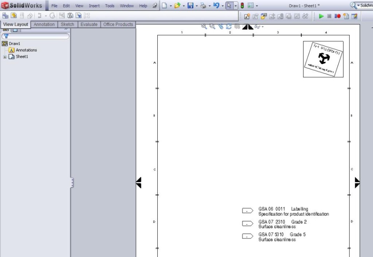Image resolution: width=373 pixels, height=257 pixels.
Task: Open the Tools menu
Action: [x=110, y=6]
